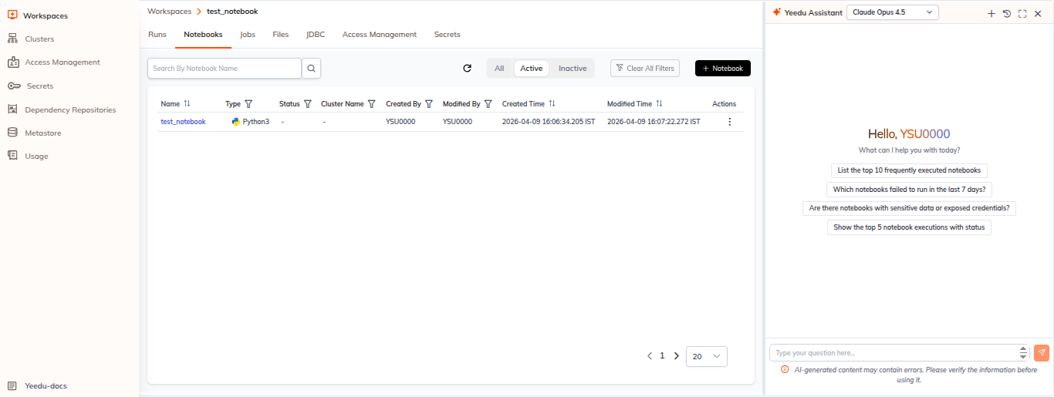The width and height of the screenshot is (1054, 397).
Task: Click Python3 type cell
Action: click(x=251, y=122)
